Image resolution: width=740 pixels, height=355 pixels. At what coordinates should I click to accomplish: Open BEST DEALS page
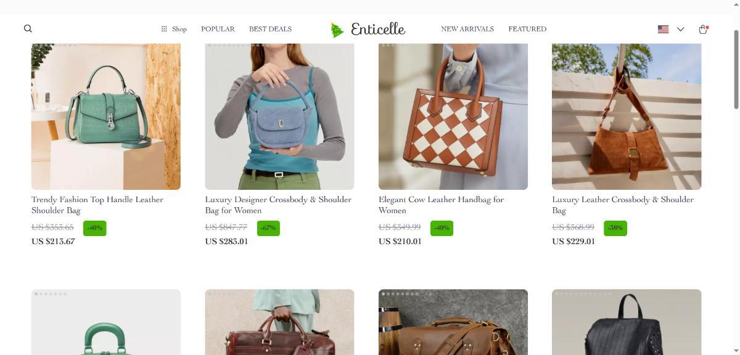270,29
